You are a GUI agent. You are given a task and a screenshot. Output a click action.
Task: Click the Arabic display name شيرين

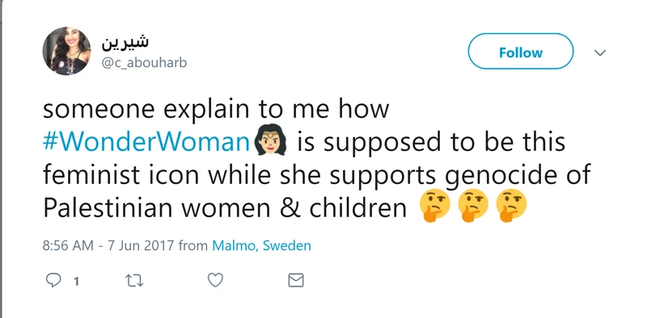(x=125, y=43)
